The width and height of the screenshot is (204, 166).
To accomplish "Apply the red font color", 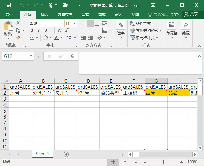I will (56, 38).
